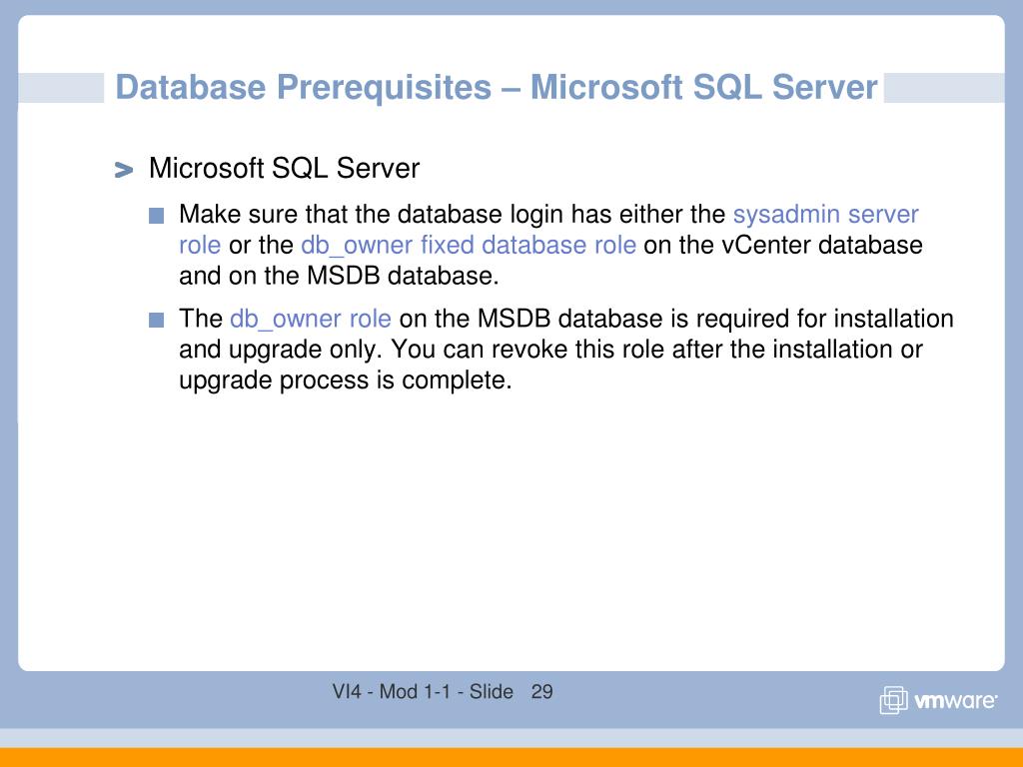Click 'You can revoke this role' sentence
Image resolution: width=1023 pixels, height=767 pixels.
[527, 350]
